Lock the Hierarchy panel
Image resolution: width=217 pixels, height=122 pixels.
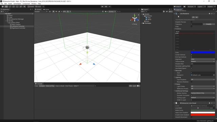tap(31, 9)
